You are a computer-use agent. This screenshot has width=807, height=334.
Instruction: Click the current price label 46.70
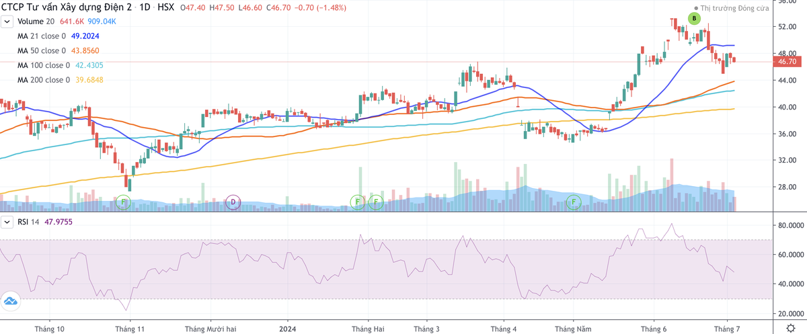click(x=787, y=62)
